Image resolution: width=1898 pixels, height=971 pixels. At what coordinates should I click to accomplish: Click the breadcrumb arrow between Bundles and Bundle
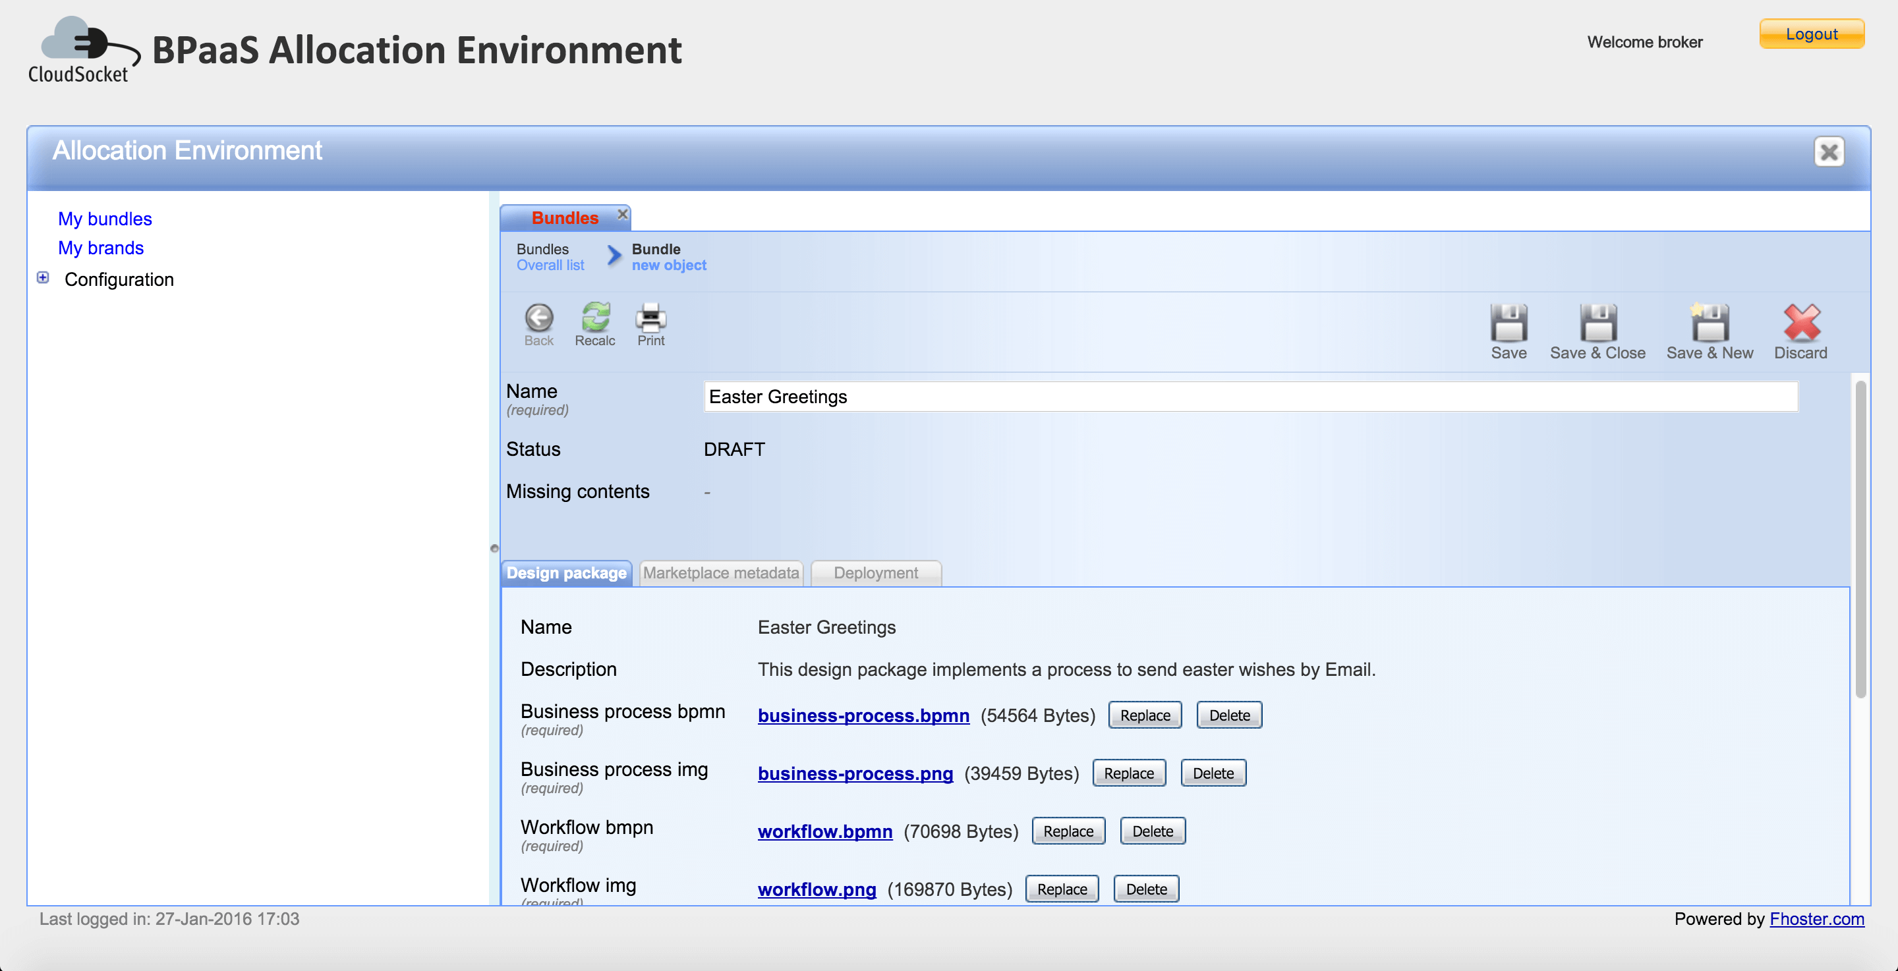pos(614,256)
